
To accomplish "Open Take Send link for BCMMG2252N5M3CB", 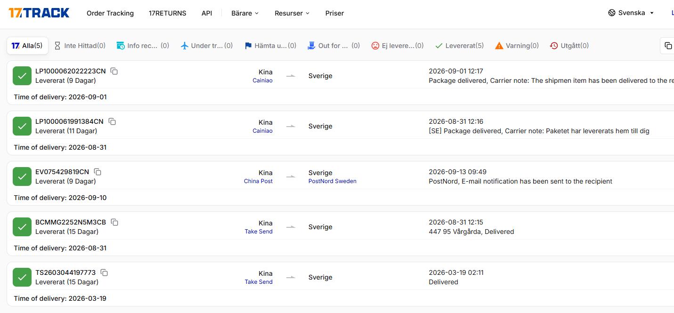I will [x=259, y=232].
